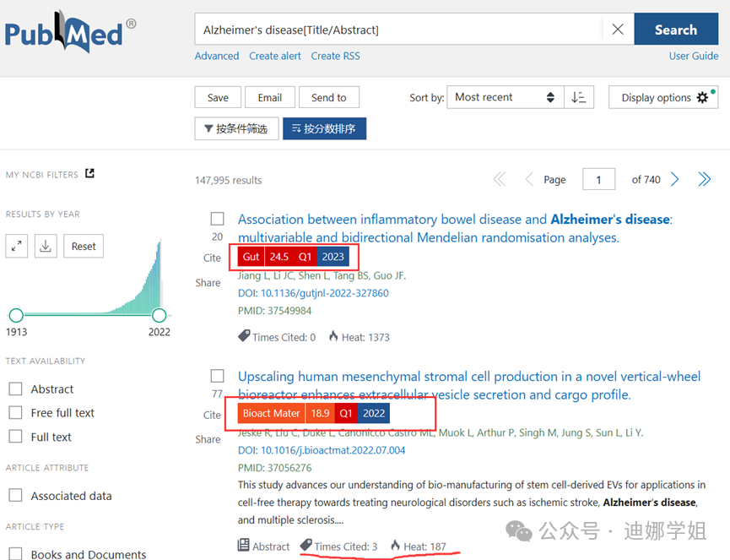Click the Heat: 187 flame icon

(x=395, y=545)
